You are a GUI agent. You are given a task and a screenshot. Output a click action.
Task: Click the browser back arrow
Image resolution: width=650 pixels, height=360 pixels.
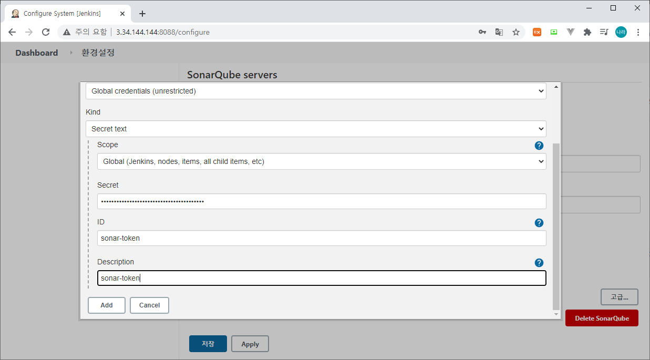[x=12, y=32]
